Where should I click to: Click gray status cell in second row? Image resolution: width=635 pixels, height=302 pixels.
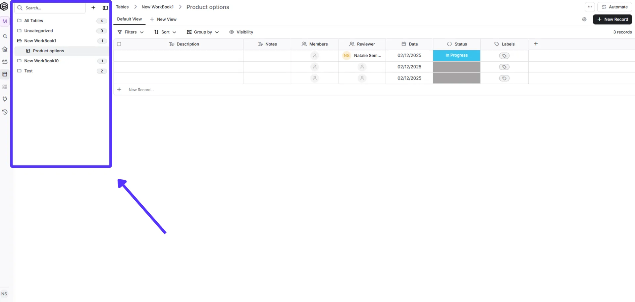point(456,67)
